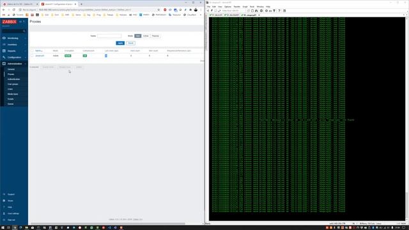Click the Share icon in the sidebar

4,201
